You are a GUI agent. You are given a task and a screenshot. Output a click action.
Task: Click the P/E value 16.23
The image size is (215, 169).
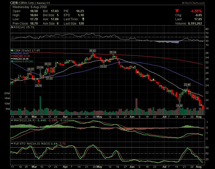(80, 11)
